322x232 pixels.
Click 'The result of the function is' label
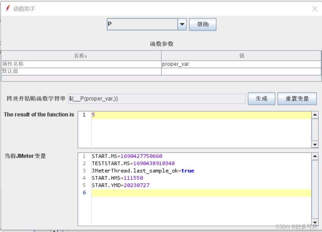39,114
